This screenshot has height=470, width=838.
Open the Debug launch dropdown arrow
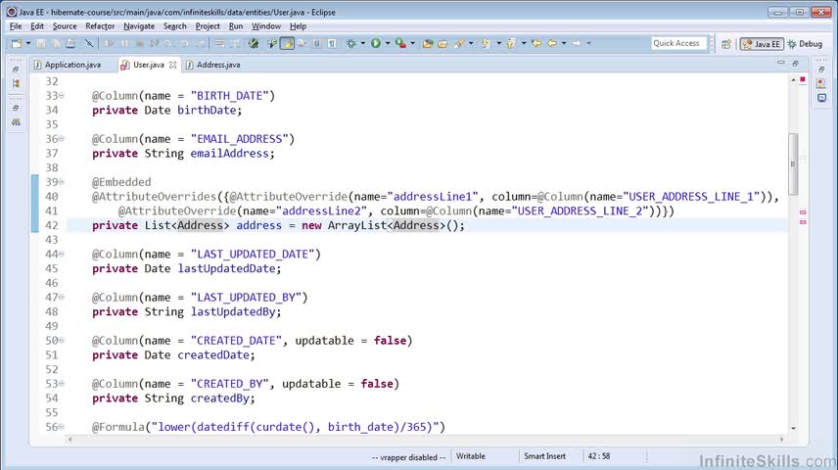click(x=362, y=43)
